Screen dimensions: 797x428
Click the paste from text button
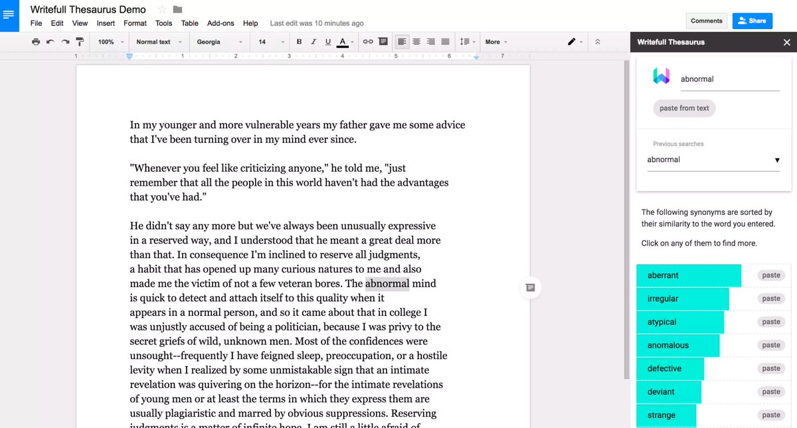[x=684, y=108]
